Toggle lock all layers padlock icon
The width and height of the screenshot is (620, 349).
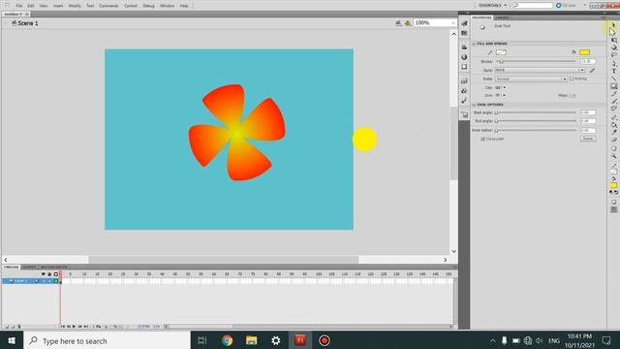(49, 273)
